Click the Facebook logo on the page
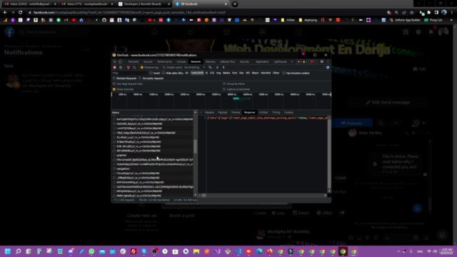 (9, 31)
